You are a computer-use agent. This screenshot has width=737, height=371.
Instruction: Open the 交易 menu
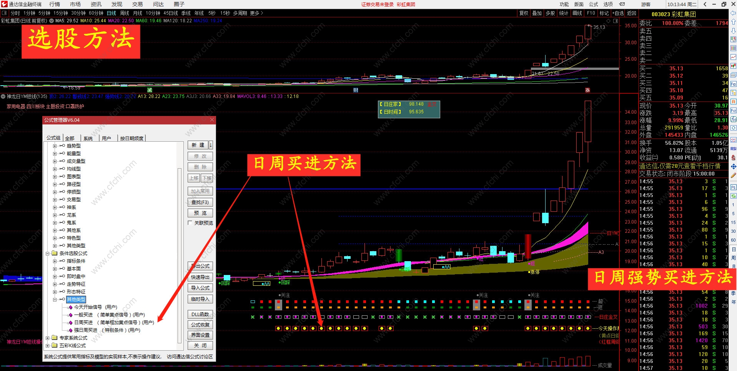click(x=138, y=4)
